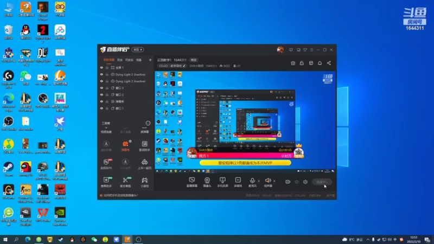Screen dimensions: 434x244
Task: Hide the 窗口 1 source
Action: (101, 108)
